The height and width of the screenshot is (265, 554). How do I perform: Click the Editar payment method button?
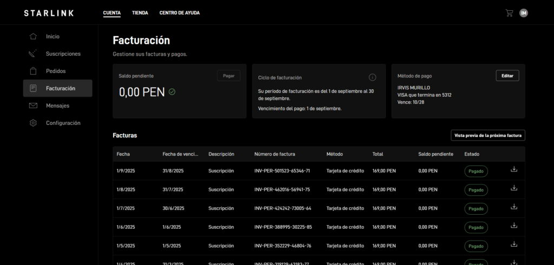[x=507, y=76]
